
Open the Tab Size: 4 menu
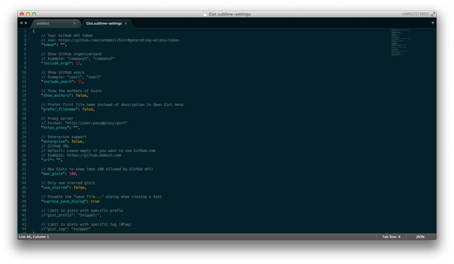pyautogui.click(x=391, y=237)
